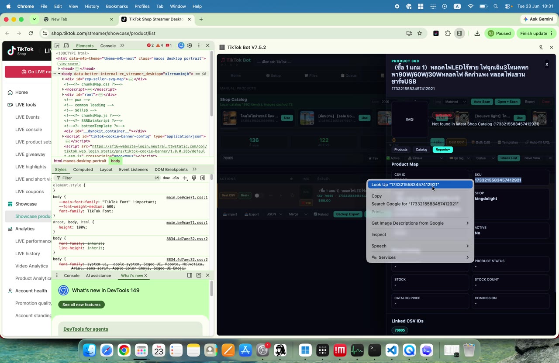Toggle Chrome side panel icon
This screenshot has height=363, width=559.
click(x=459, y=33)
